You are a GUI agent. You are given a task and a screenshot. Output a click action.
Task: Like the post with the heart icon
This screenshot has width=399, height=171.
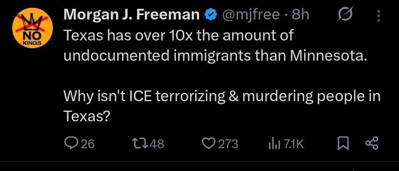pyautogui.click(x=208, y=144)
